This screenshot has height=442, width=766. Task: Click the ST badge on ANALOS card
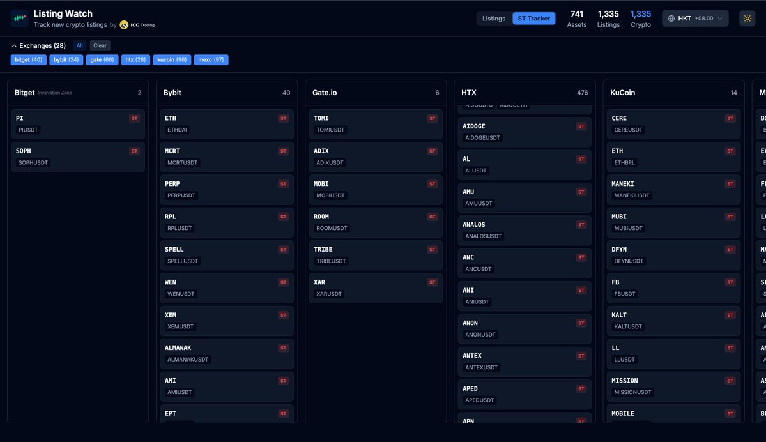(x=581, y=225)
